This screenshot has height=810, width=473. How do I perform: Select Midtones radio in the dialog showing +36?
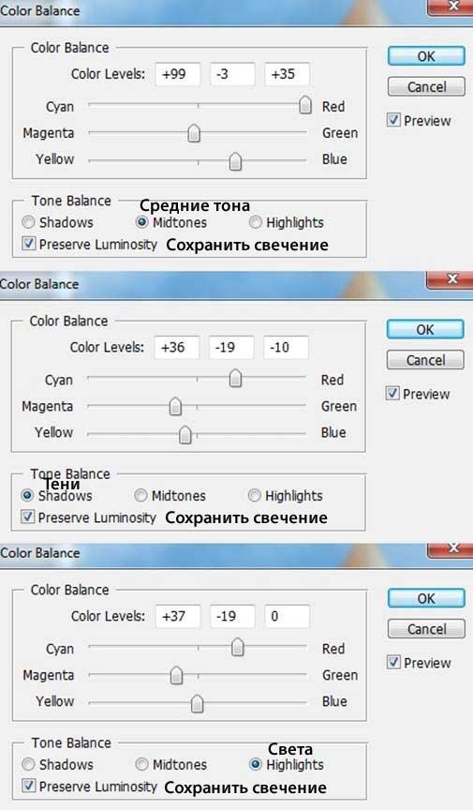140,496
